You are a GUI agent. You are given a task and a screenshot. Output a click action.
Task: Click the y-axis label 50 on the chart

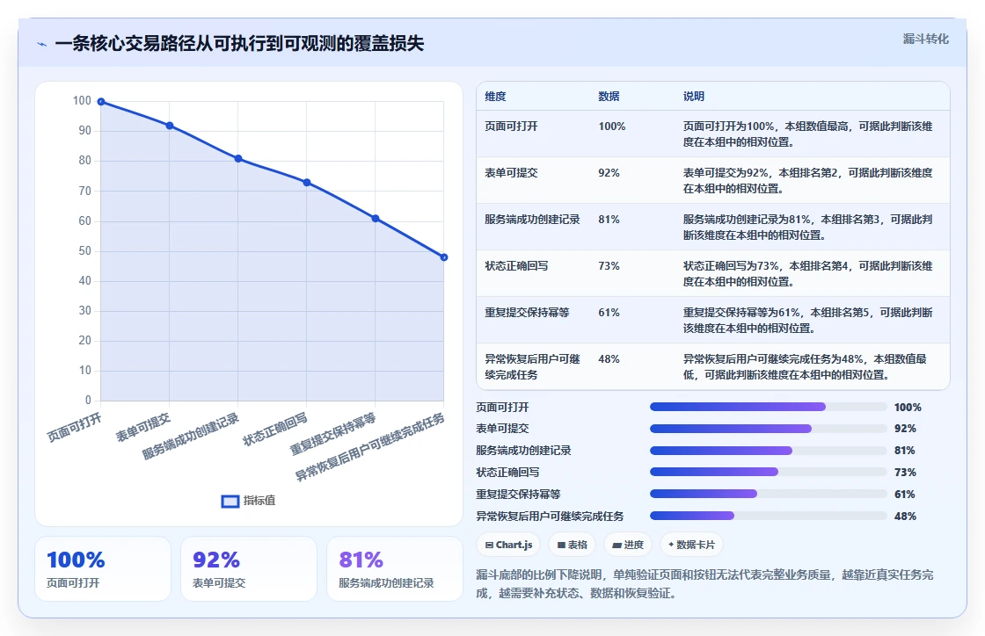coord(84,251)
